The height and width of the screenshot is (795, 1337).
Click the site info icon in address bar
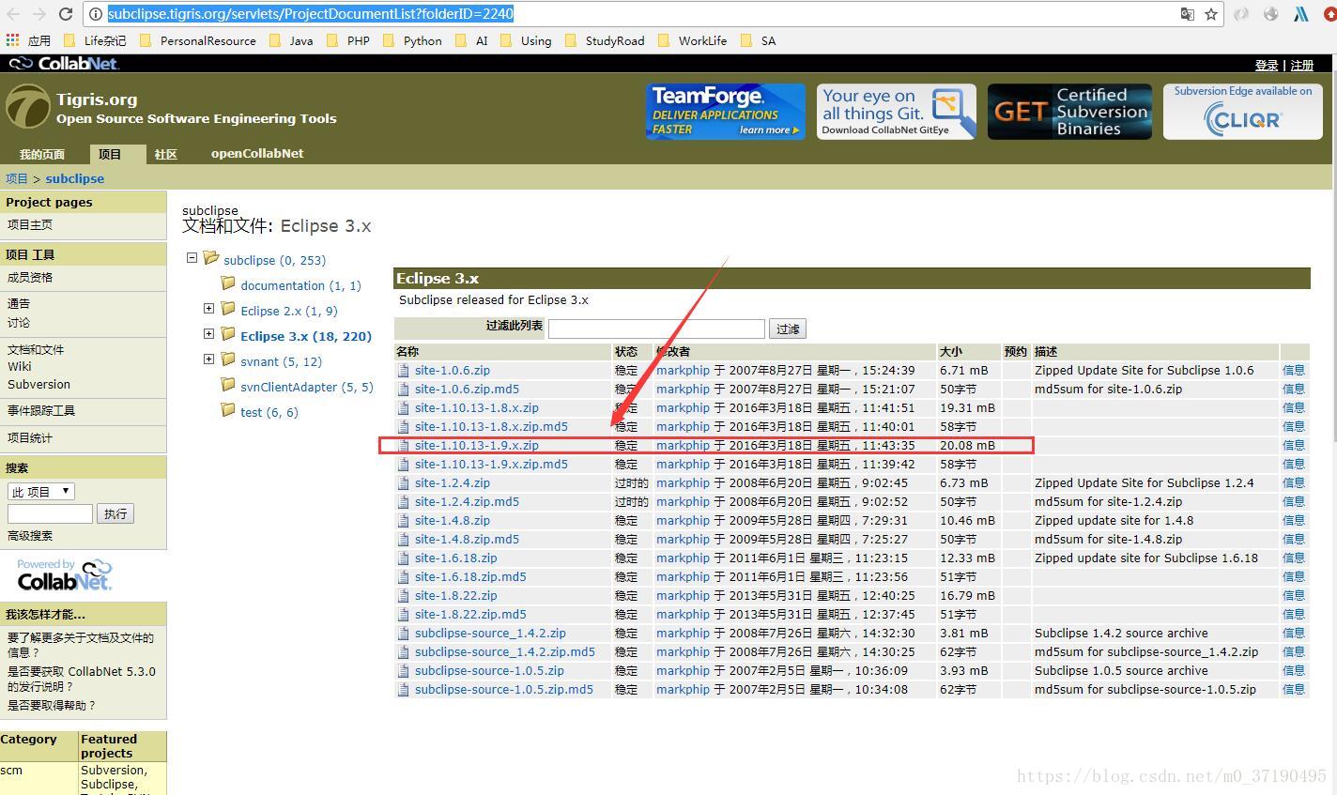[96, 14]
